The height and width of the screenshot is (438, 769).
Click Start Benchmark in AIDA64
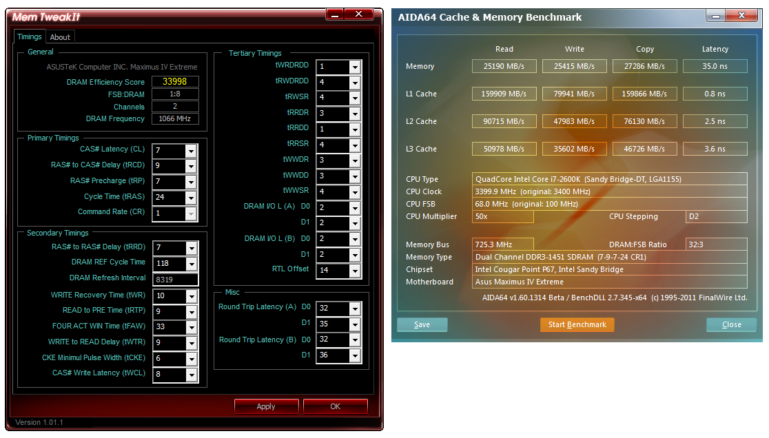[577, 325]
